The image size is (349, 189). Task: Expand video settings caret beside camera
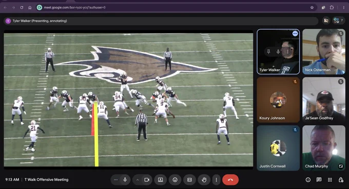[138, 180]
